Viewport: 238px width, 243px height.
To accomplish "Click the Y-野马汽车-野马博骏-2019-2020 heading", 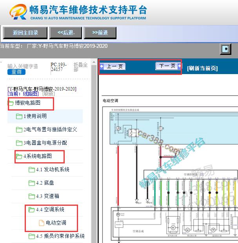I will 42,89.
